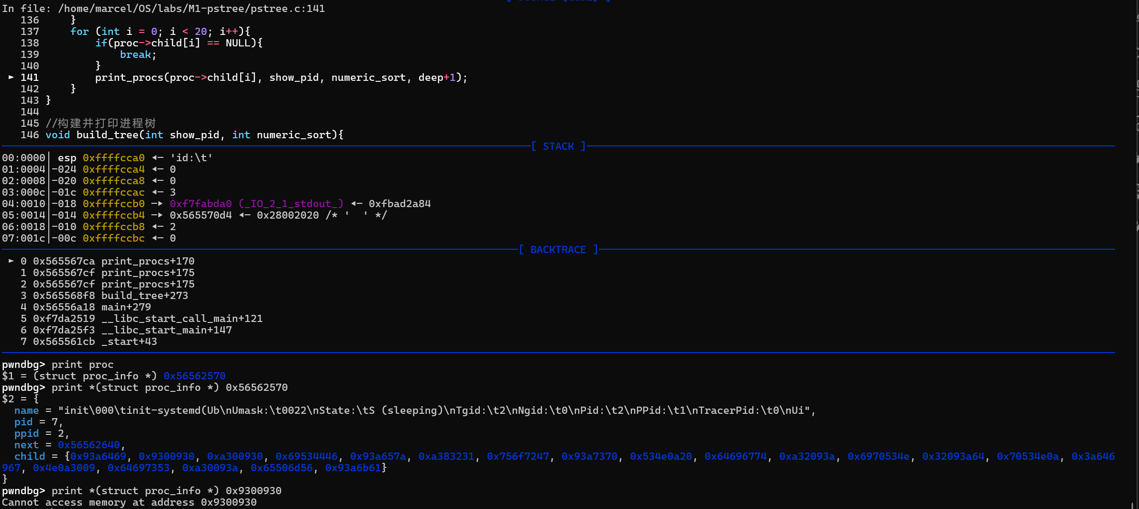Viewport: 1139px width, 509px height.
Task: Click the left arrow before 0xfbad2a84
Action: click(356, 204)
